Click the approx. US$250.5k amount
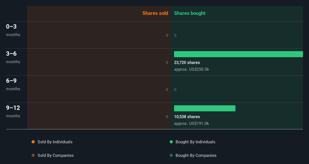309x164 pixels. (191, 69)
